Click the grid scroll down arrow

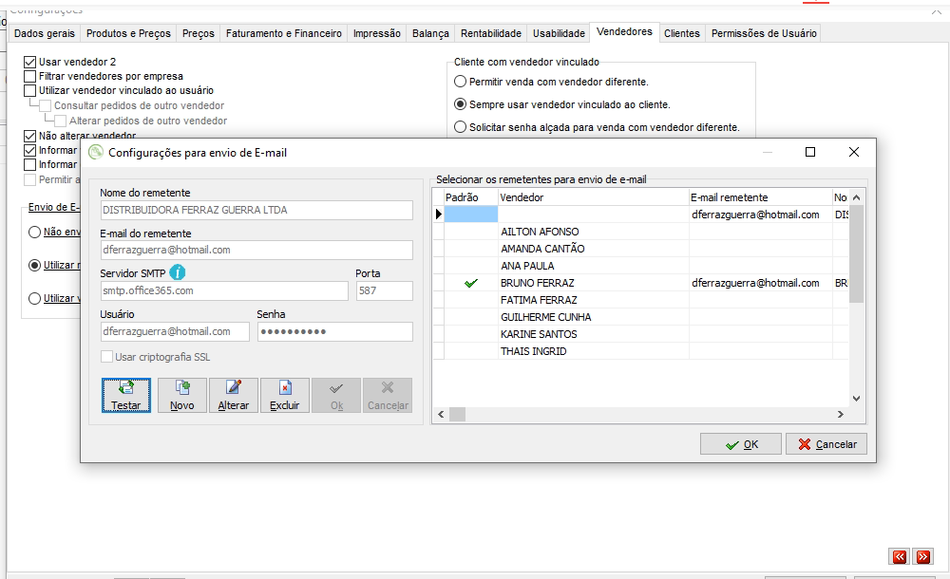coord(856,399)
